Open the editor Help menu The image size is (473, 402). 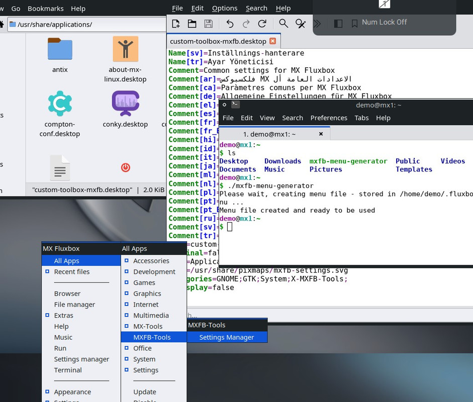coord(283,8)
